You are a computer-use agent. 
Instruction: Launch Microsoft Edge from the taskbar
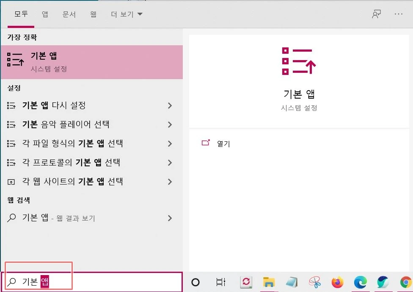[360, 282]
